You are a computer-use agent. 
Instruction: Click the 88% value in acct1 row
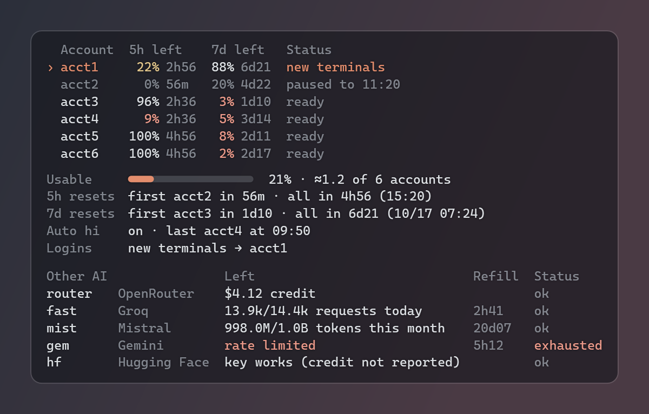[223, 68]
